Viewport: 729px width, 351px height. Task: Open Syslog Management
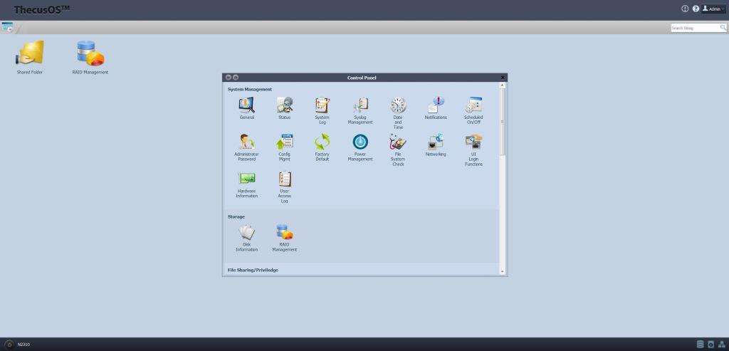(x=360, y=110)
